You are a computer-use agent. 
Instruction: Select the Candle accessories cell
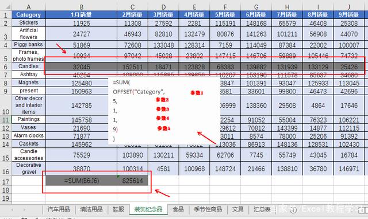(x=29, y=155)
